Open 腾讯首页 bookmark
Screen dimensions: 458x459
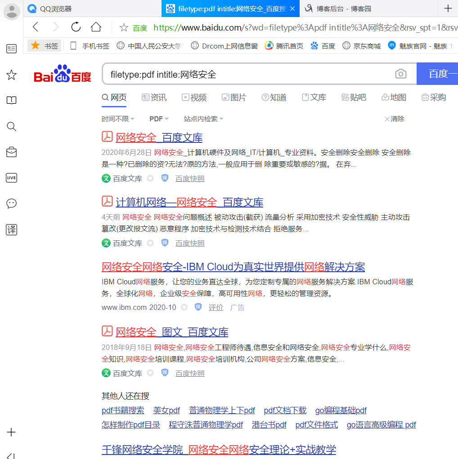point(284,46)
